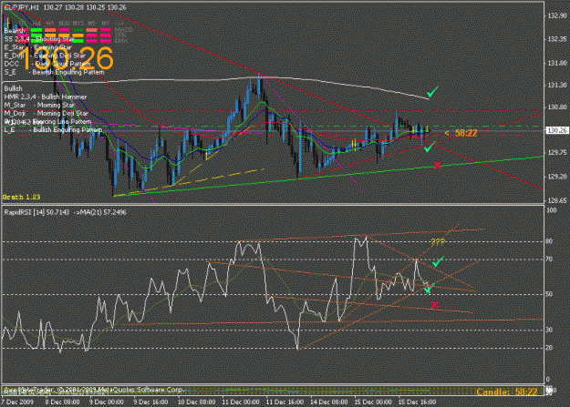Screen dimensions: 570x407
Task: Click the 'Bullish' legend heading
Action: pyautogui.click(x=13, y=88)
